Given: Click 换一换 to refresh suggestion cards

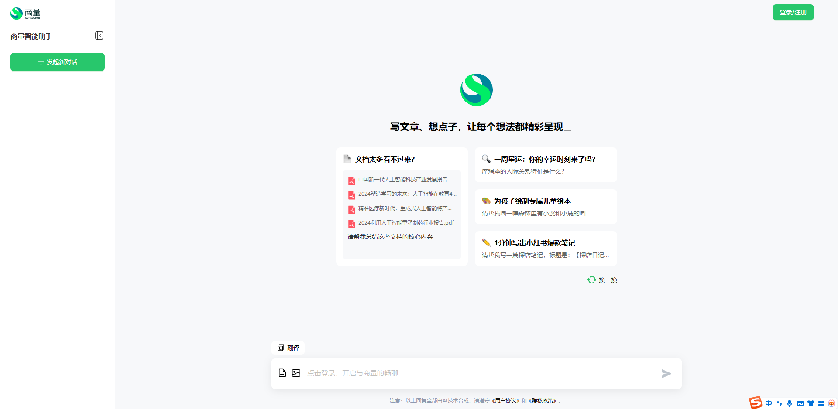Looking at the screenshot, I should (602, 279).
